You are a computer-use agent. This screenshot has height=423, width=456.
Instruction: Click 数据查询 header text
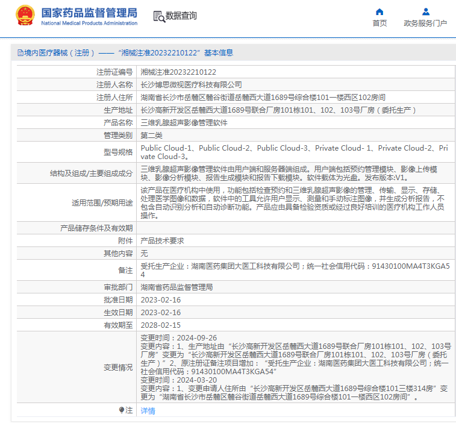click(181, 16)
